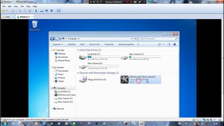Open recent pages dropdown beside Forward

60,39
